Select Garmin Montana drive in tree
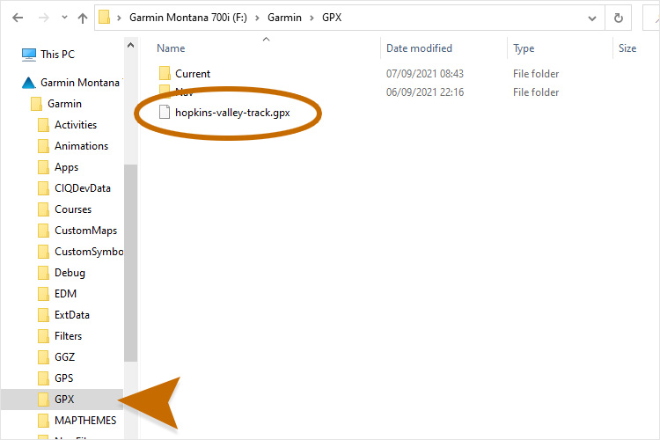The height and width of the screenshot is (440, 660). (x=80, y=83)
